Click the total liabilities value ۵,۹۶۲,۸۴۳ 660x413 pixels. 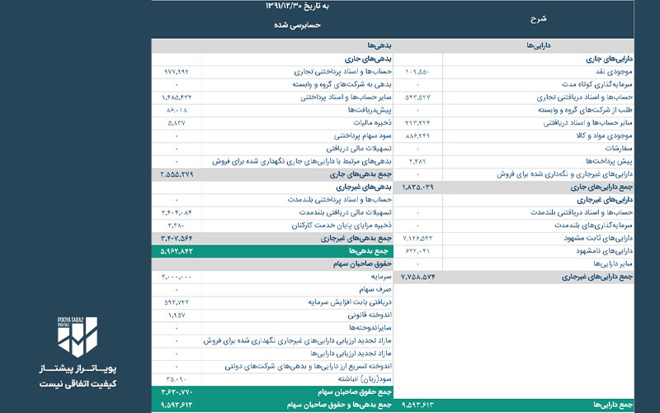[177, 251]
